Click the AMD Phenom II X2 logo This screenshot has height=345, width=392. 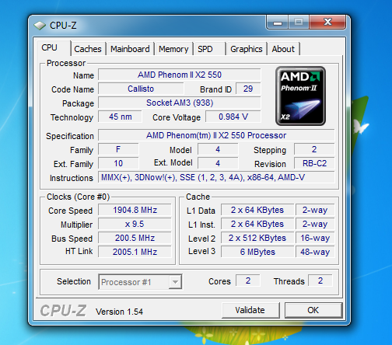coord(300,96)
